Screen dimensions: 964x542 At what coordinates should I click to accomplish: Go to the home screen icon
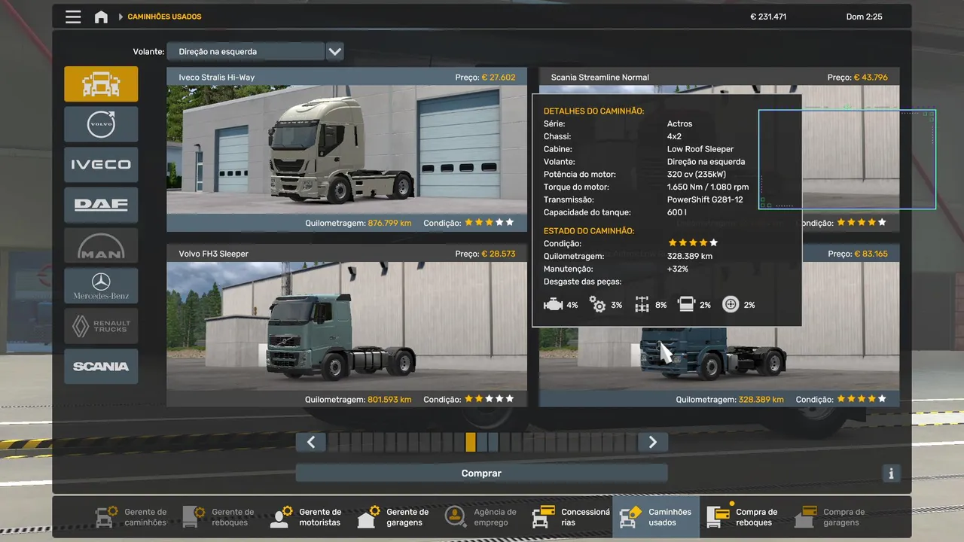[x=101, y=17]
